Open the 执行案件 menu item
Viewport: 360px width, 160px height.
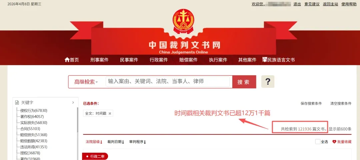click(218, 60)
